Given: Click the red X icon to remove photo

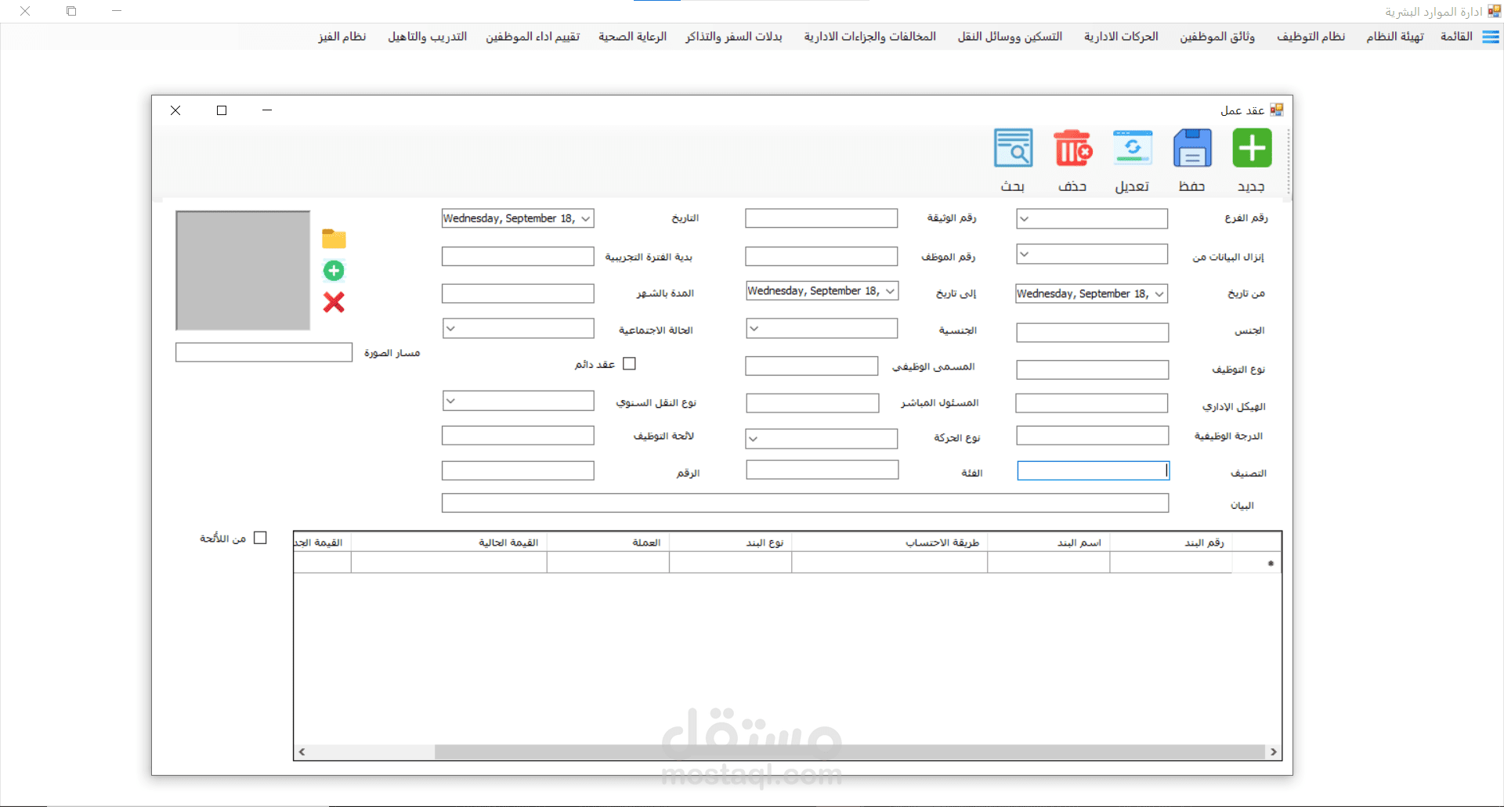Looking at the screenshot, I should click(334, 302).
